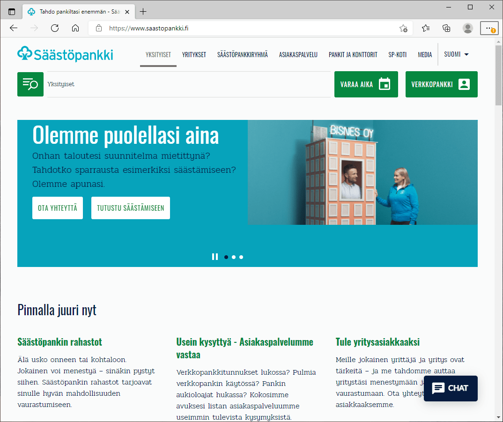The height and width of the screenshot is (422, 503).
Task: Click the page vertical scrollbar thumb
Action: (498, 75)
